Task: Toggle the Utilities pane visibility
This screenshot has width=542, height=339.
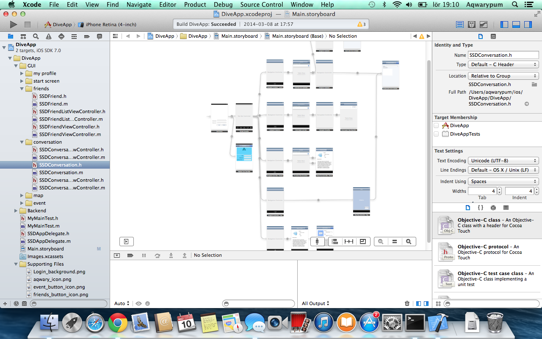Action: pyautogui.click(x=528, y=25)
